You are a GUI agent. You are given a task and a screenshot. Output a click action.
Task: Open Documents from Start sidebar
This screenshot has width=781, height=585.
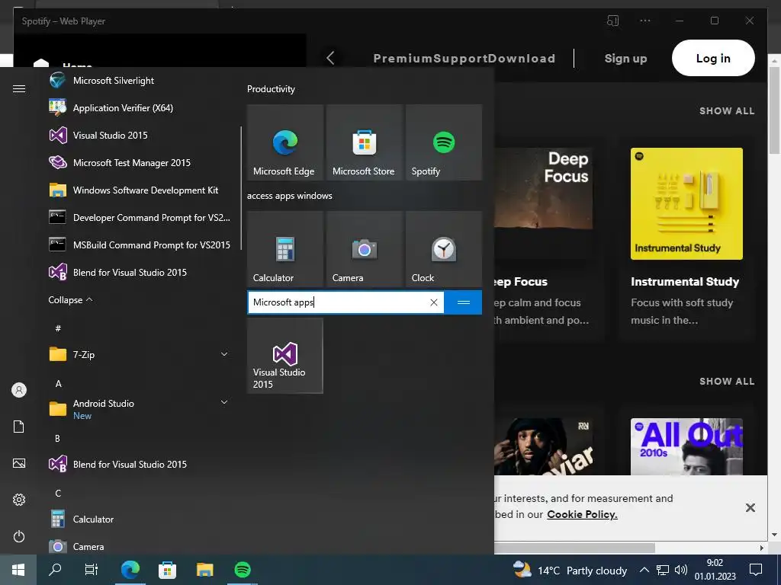(x=19, y=427)
